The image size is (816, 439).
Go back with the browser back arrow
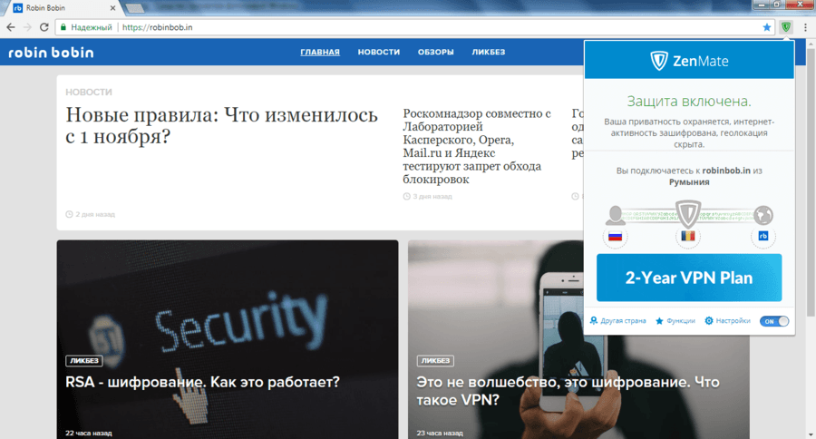pyautogui.click(x=11, y=27)
